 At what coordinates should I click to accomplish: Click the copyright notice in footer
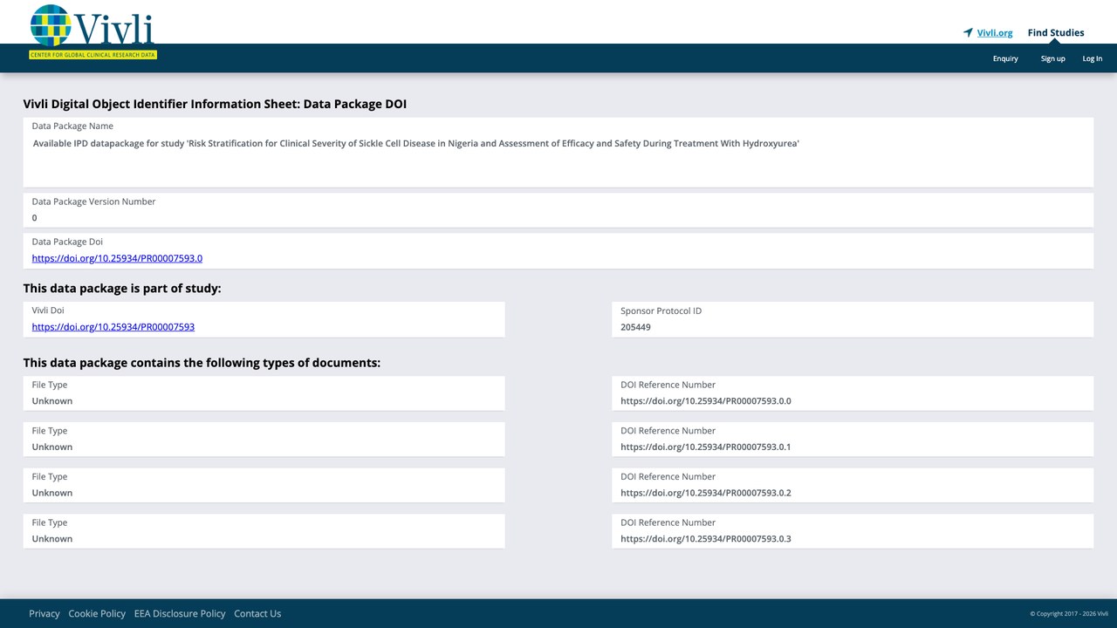tap(1069, 614)
